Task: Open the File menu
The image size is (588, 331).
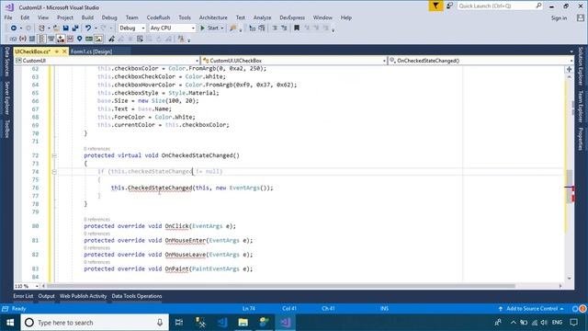Action: 8,17
